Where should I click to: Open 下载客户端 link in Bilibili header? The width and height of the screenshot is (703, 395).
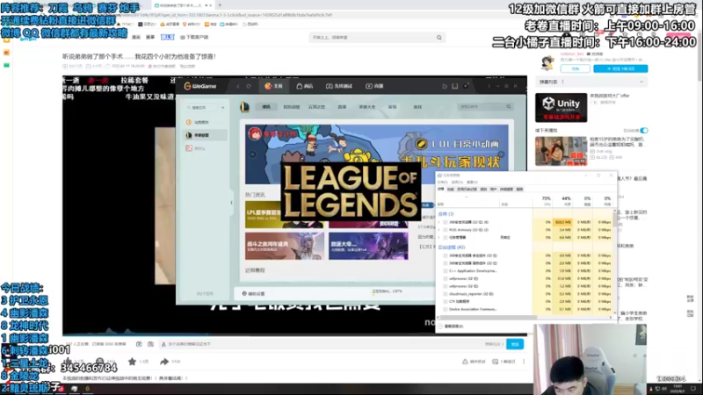pos(194,37)
